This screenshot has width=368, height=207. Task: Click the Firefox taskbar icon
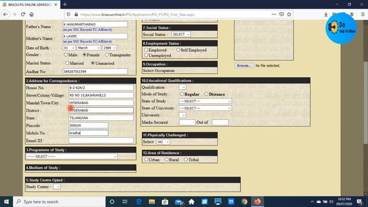click(x=258, y=202)
